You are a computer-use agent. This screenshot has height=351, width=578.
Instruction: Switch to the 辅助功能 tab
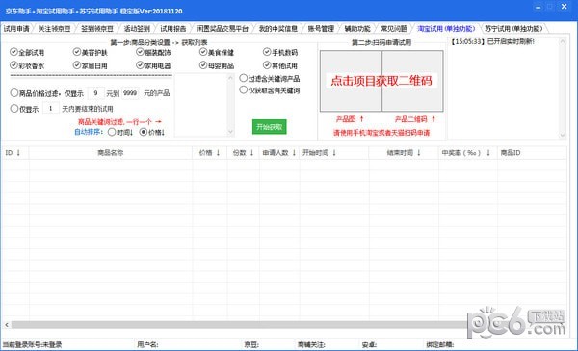[357, 28]
